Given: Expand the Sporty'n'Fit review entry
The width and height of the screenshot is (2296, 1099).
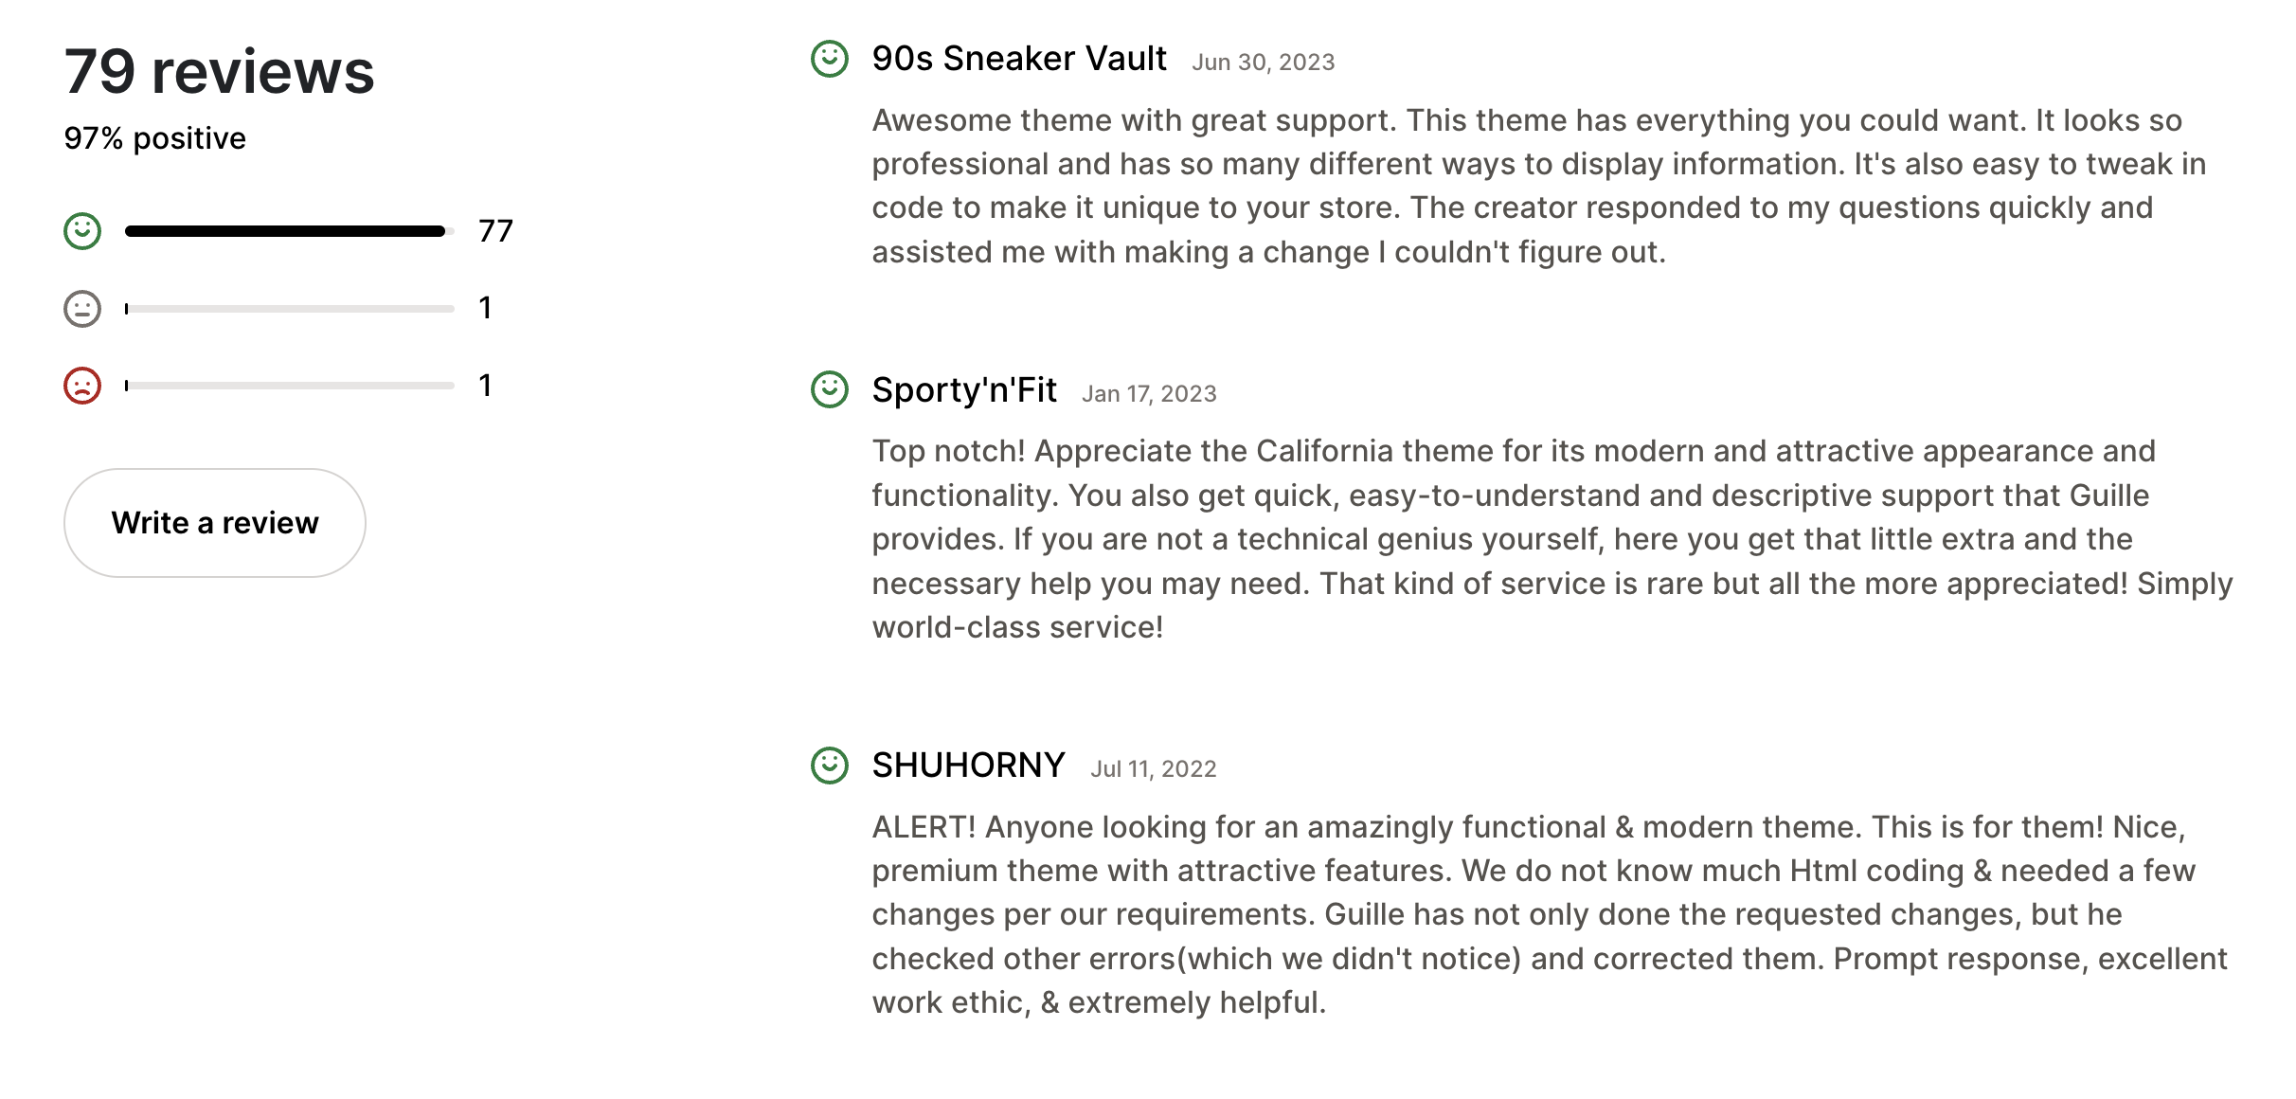Looking at the screenshot, I should 963,389.
